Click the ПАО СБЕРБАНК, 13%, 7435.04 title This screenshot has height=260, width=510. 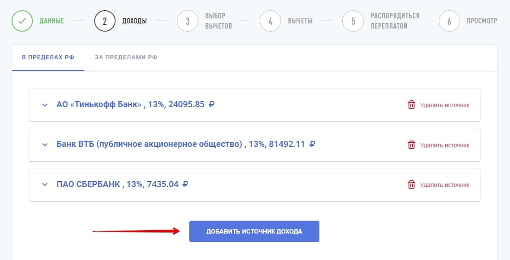[122, 184]
